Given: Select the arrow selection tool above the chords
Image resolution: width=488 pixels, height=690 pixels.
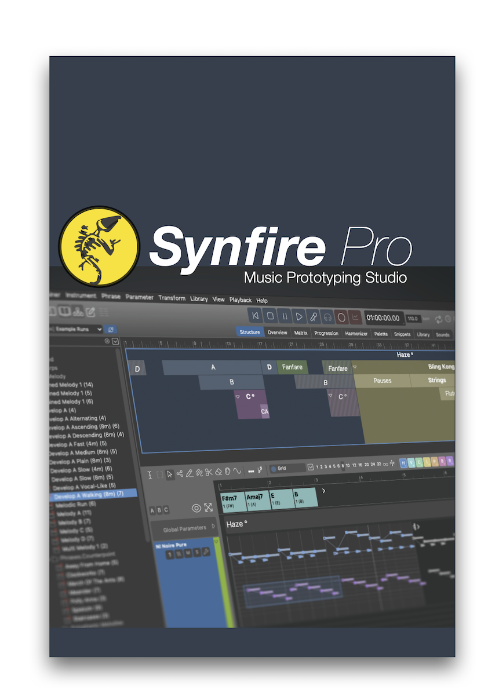Looking at the screenshot, I should 169,474.
